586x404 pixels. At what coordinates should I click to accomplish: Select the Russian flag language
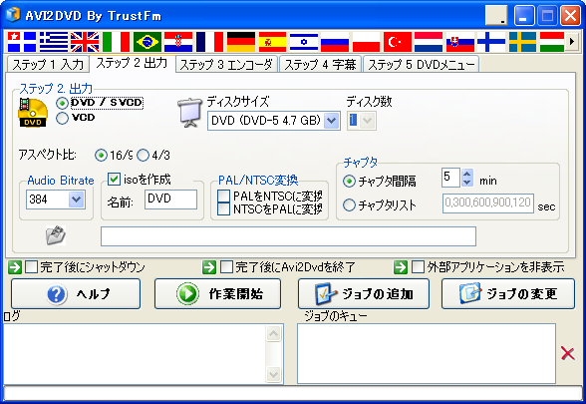coord(335,42)
